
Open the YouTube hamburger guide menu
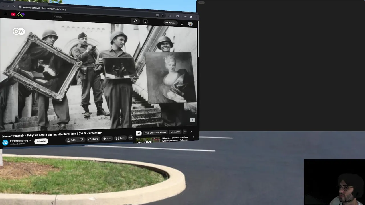(5, 14)
